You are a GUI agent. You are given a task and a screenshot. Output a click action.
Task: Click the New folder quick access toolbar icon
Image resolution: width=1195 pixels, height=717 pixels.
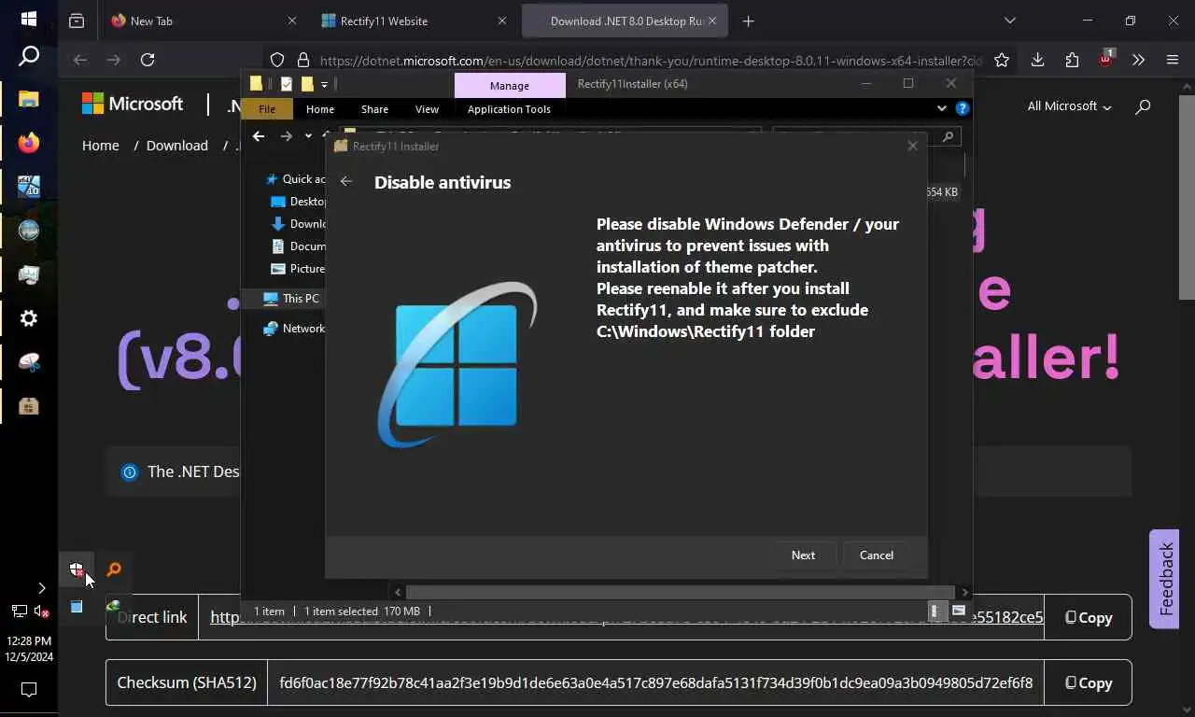(x=306, y=84)
